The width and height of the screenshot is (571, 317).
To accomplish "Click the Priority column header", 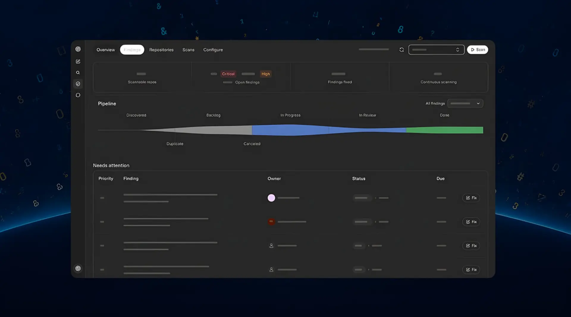I will (x=106, y=178).
